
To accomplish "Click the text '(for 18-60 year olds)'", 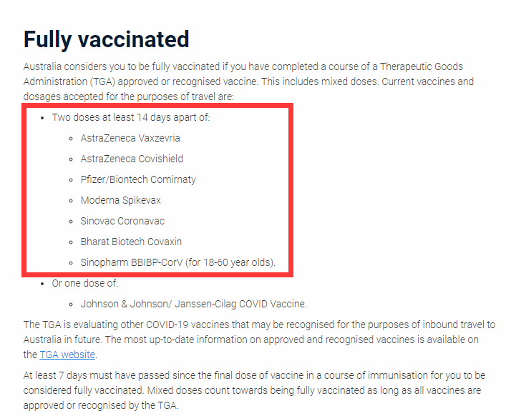I will [x=230, y=262].
